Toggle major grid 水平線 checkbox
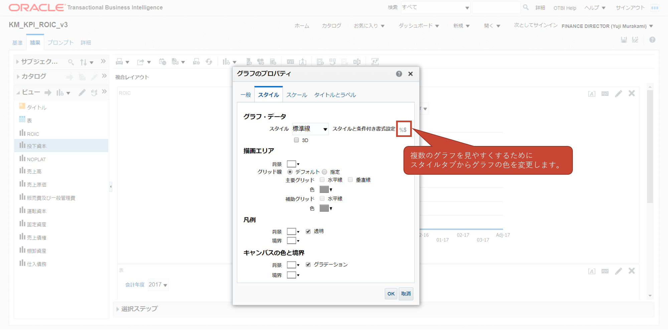The width and height of the screenshot is (668, 331). 322,180
